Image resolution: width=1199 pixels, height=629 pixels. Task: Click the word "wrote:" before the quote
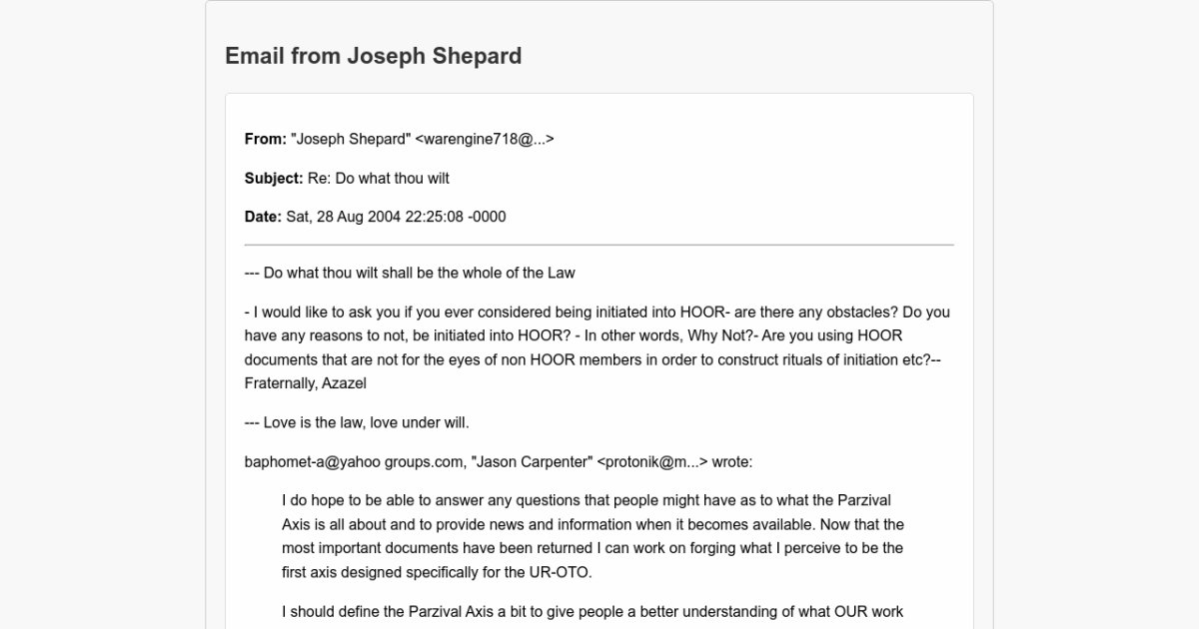pos(732,461)
